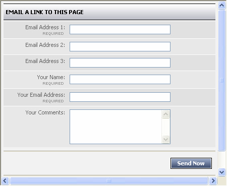Click inside the Your Comments text area
This screenshot has height=186, width=227.
[116, 127]
